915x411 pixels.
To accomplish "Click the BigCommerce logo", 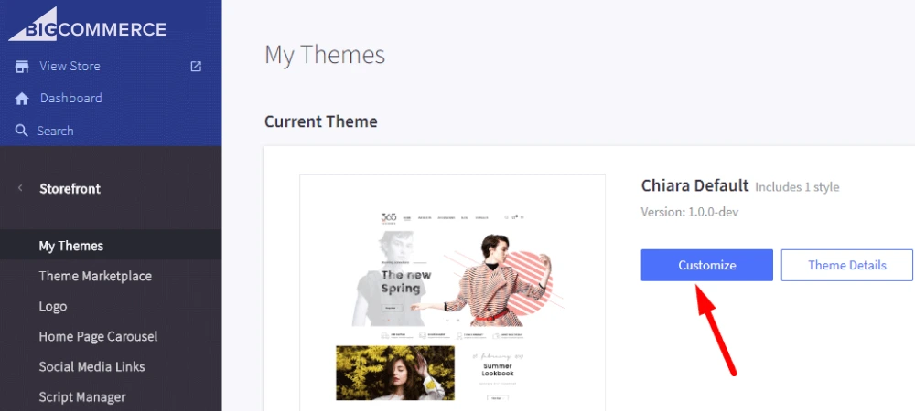I will [x=88, y=25].
